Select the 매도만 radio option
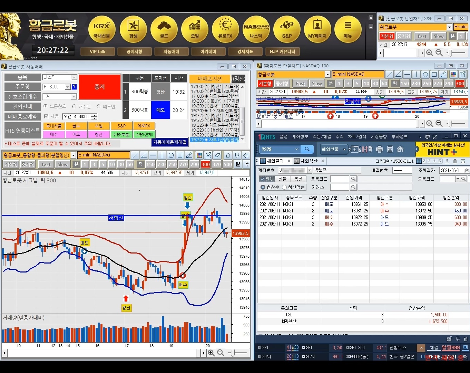 (x=98, y=106)
